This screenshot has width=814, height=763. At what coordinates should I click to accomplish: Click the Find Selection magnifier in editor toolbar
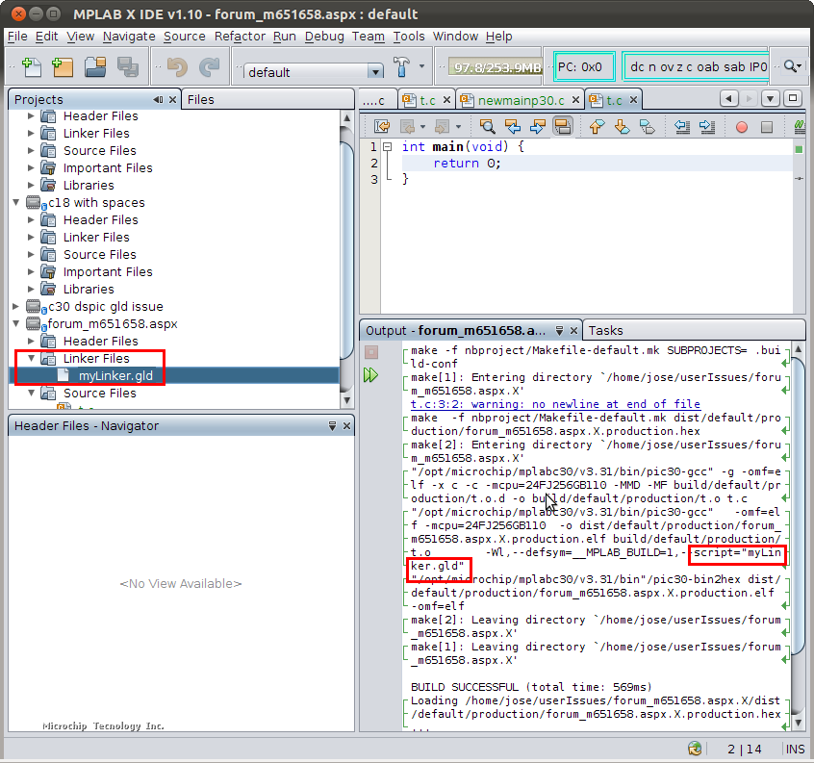click(488, 127)
